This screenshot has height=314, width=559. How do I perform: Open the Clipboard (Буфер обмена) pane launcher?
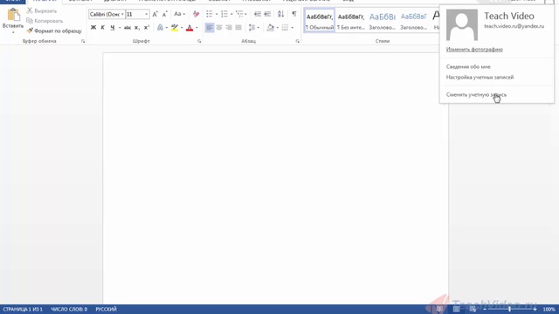(x=83, y=41)
